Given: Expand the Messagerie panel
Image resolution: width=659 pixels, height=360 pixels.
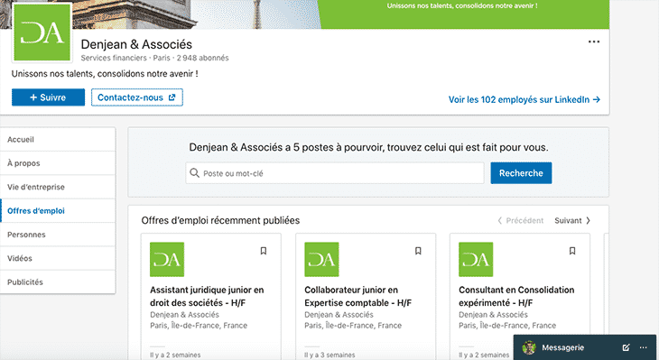Looking at the screenshot, I should (562, 347).
